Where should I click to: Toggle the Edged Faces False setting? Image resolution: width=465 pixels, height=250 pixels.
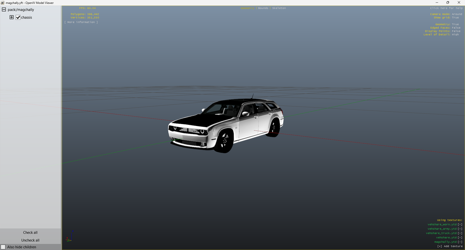(446, 28)
